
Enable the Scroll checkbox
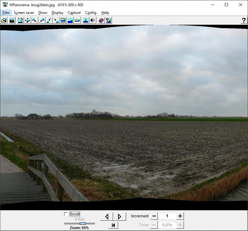click(x=66, y=214)
